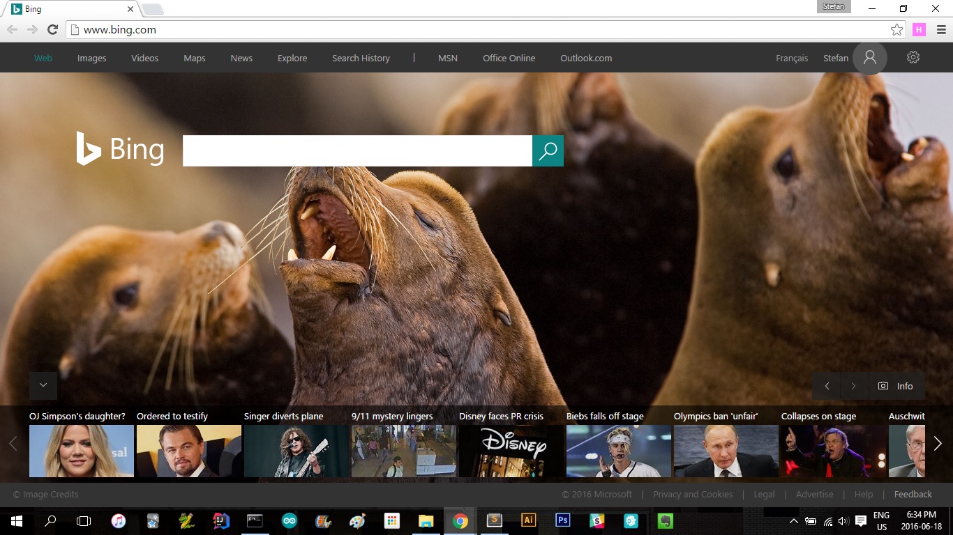Expand hidden system tray icons
This screenshot has width=953, height=535.
(x=794, y=521)
